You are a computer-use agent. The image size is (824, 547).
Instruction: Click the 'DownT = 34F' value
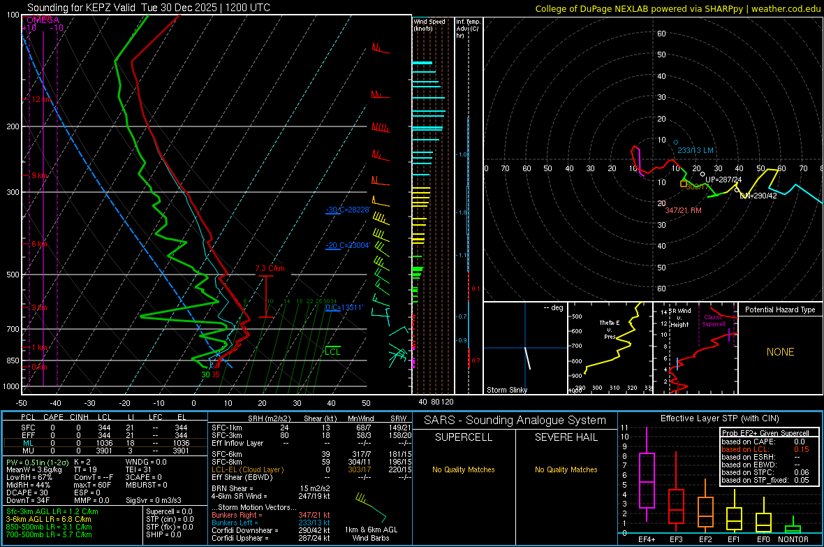click(28, 500)
